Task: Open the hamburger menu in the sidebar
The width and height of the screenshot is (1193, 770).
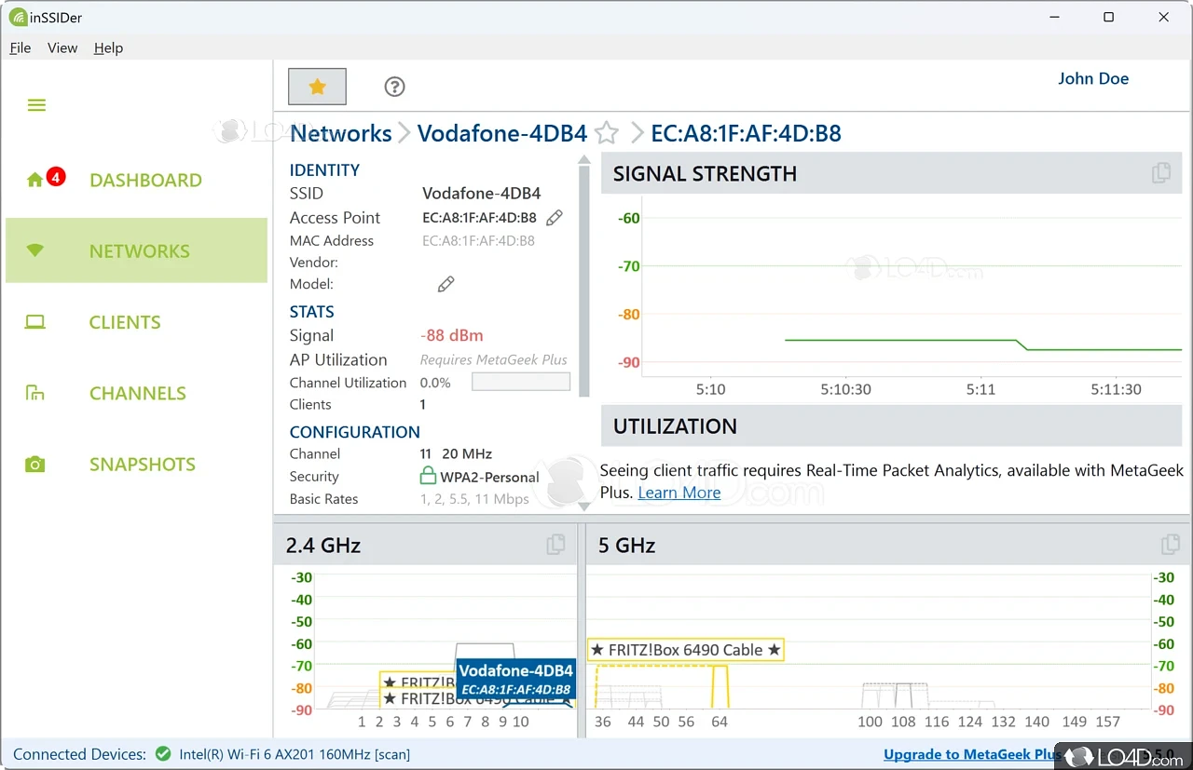Action: click(x=36, y=105)
